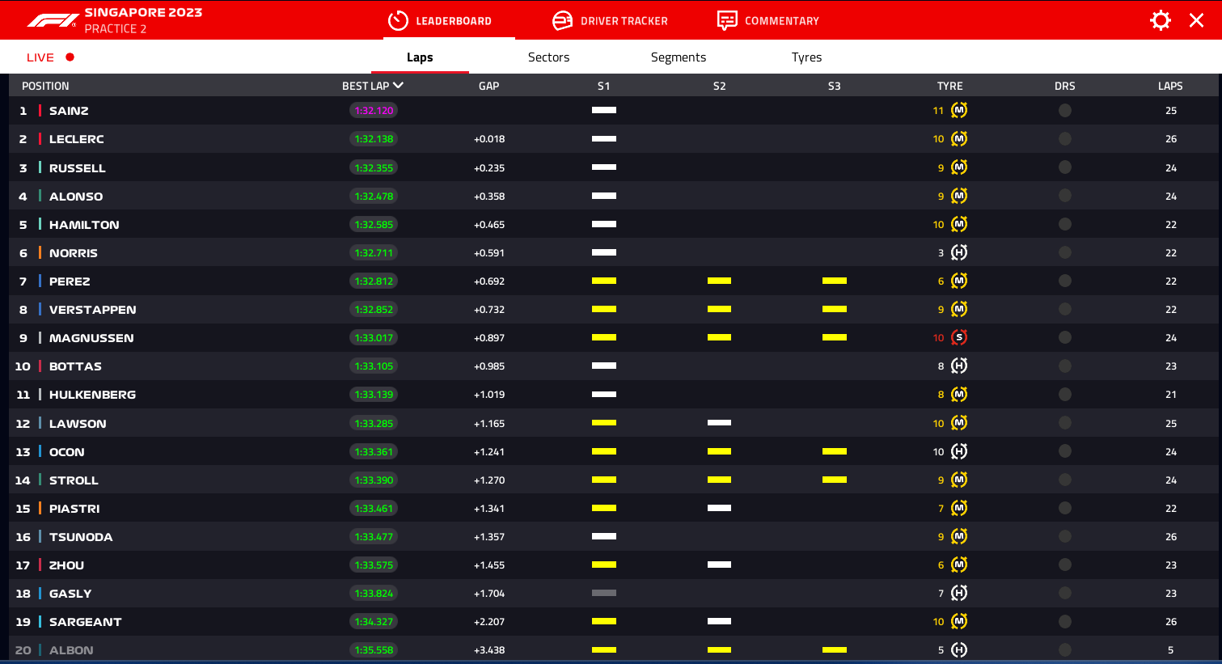Click Sargeant's gap value +2.207

click(x=489, y=622)
